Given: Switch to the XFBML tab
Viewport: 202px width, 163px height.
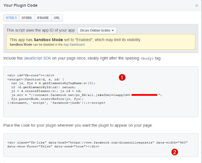Looking at the screenshot, I should click(27, 18).
